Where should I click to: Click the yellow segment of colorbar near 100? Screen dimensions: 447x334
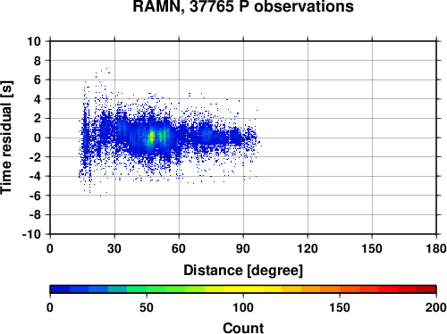(243, 288)
